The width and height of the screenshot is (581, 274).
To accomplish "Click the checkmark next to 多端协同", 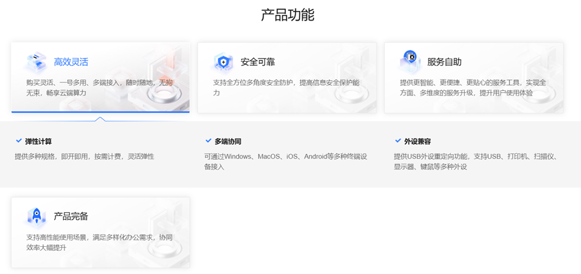I will [x=209, y=141].
